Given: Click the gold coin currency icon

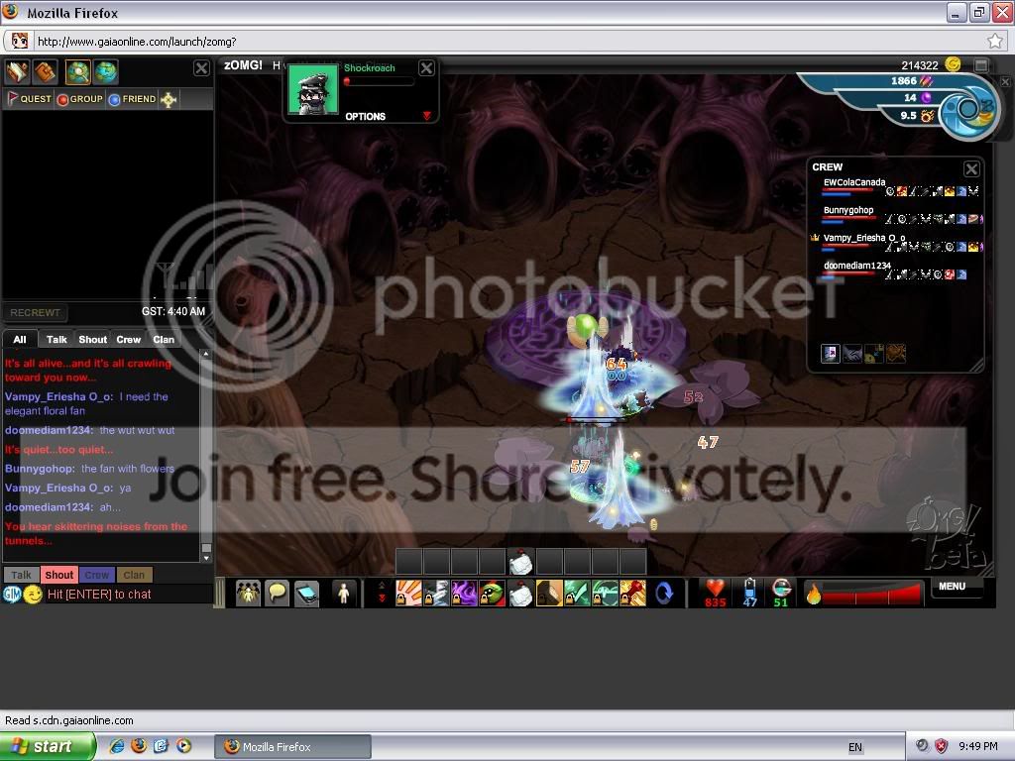Looking at the screenshot, I should pyautogui.click(x=953, y=63).
